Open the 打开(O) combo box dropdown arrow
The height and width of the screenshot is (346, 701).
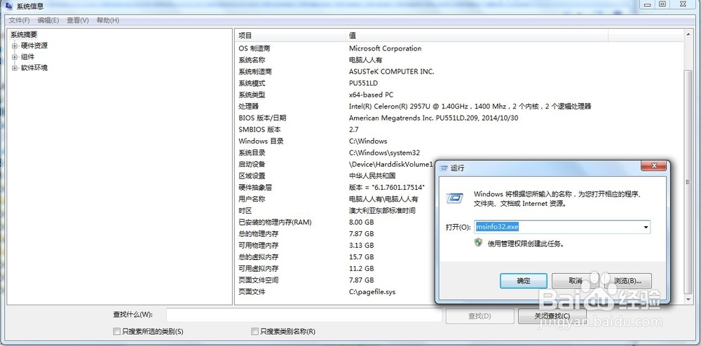coord(646,227)
